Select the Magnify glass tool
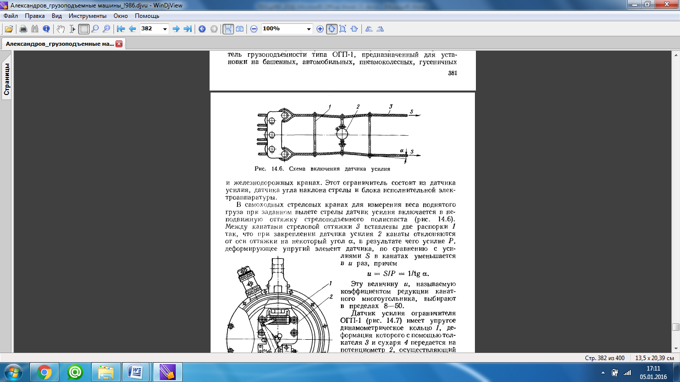The height and width of the screenshot is (382, 680). click(95, 29)
